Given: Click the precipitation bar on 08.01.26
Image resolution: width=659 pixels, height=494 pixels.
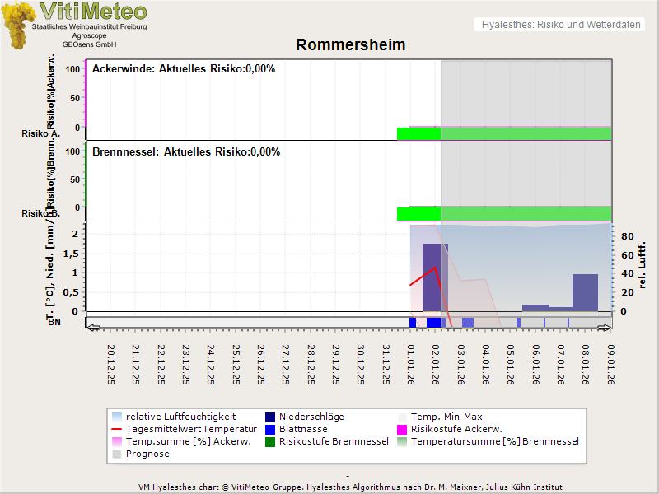Looking at the screenshot, I should (585, 292).
